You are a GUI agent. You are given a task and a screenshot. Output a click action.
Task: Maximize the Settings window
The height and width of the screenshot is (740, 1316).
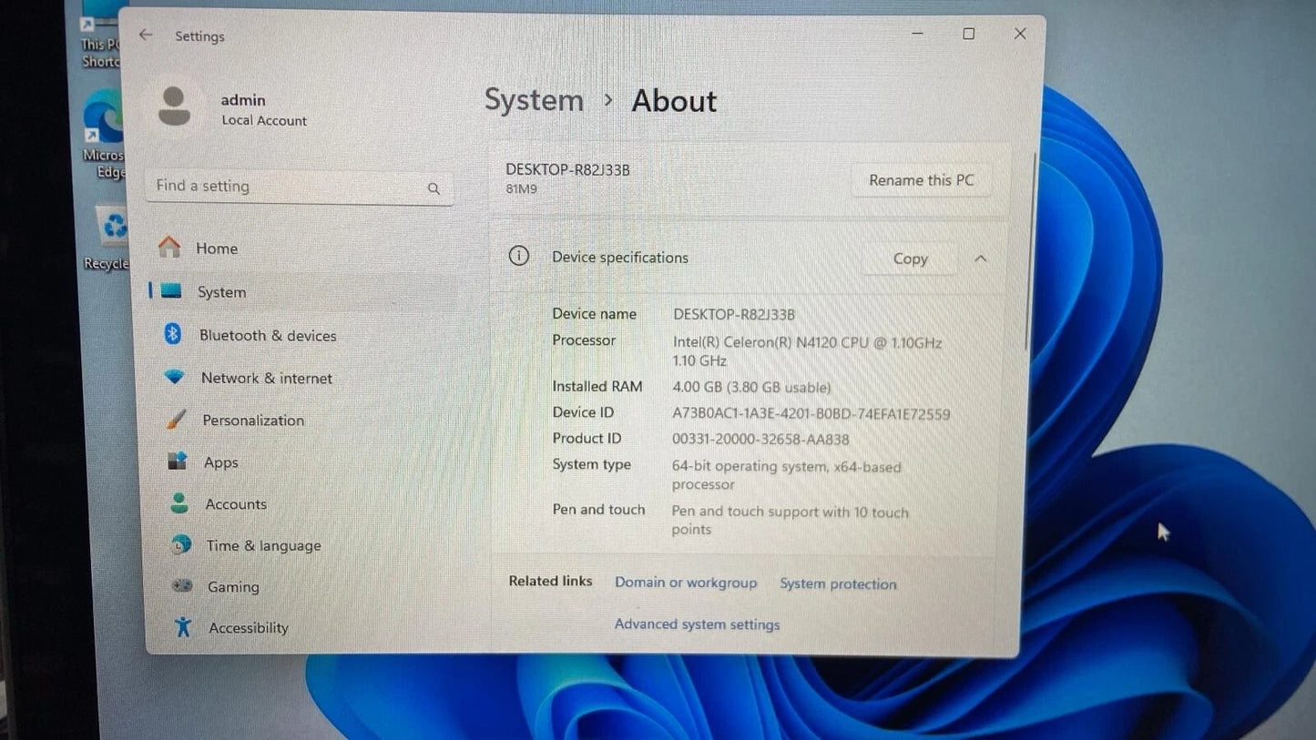coord(969,34)
